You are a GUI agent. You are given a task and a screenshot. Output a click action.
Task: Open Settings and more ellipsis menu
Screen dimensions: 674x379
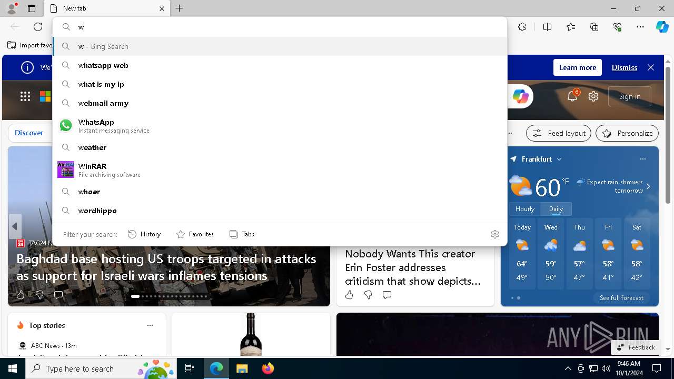640,27
